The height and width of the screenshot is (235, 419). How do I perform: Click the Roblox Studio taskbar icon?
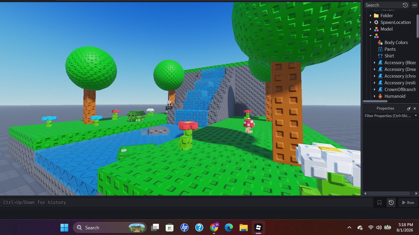click(258, 228)
